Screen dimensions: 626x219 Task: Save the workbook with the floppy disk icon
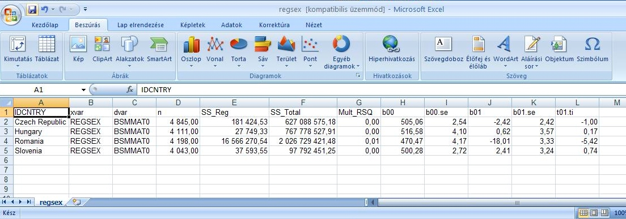[x=32, y=9]
